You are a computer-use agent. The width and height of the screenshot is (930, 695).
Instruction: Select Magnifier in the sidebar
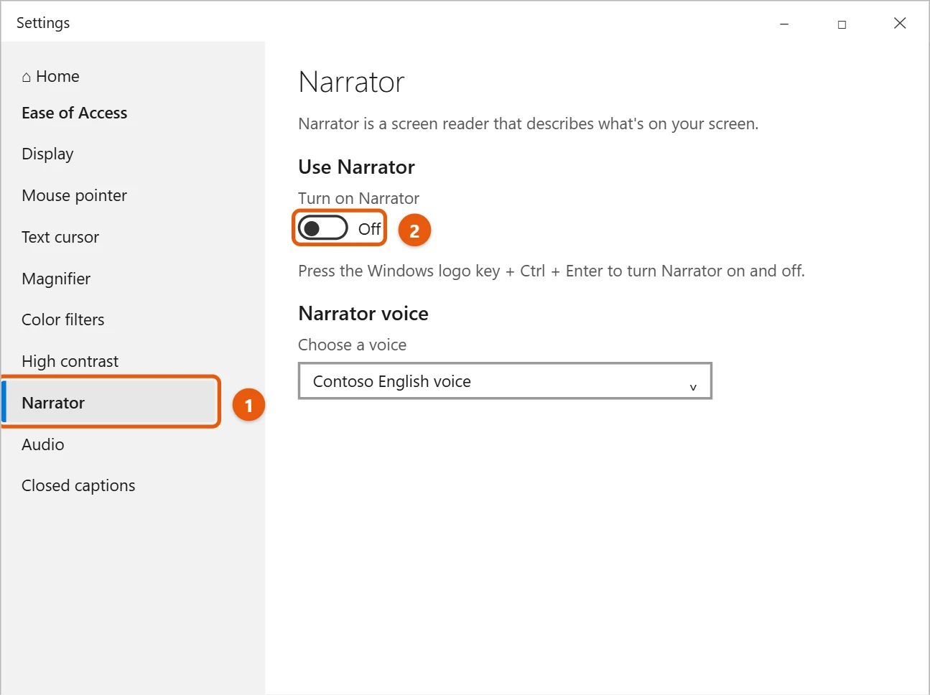56,279
